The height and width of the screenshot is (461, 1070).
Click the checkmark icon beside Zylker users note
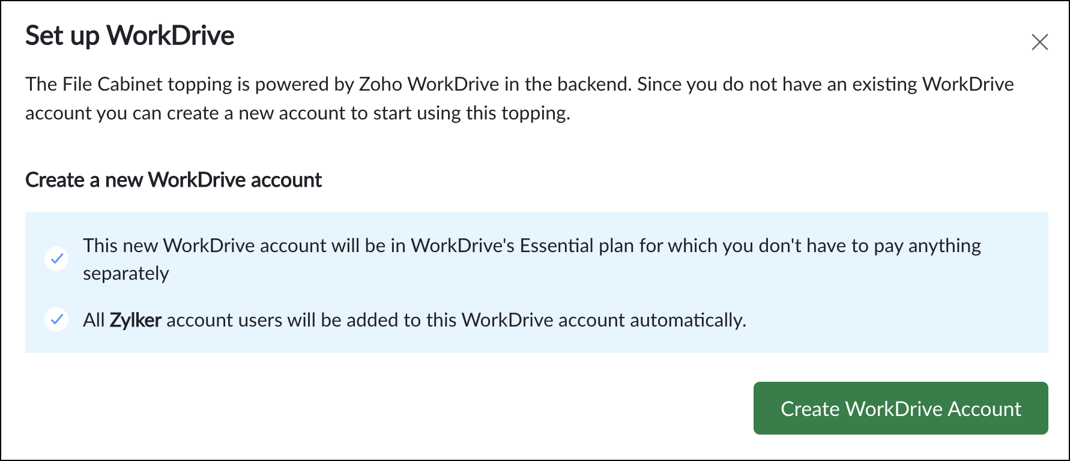(56, 320)
